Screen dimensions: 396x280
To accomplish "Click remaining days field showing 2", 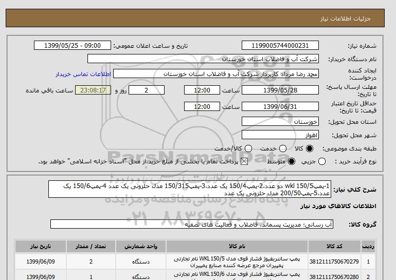I will (147, 90).
